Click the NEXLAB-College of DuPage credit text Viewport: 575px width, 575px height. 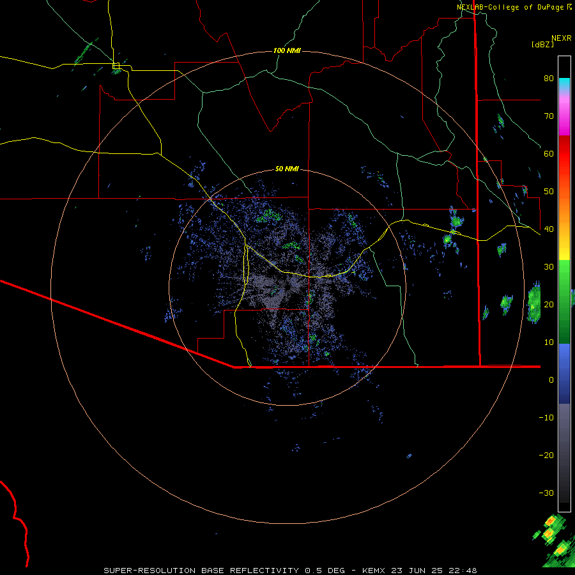(514, 7)
